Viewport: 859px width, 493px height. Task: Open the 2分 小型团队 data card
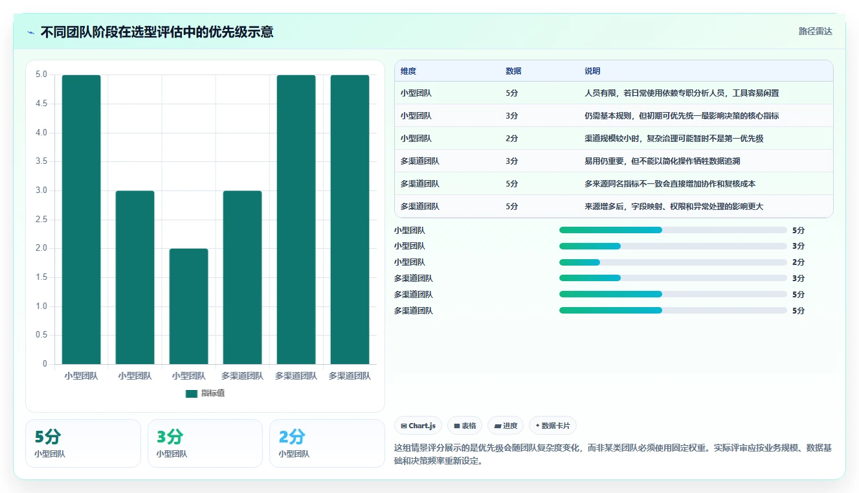[x=327, y=443]
